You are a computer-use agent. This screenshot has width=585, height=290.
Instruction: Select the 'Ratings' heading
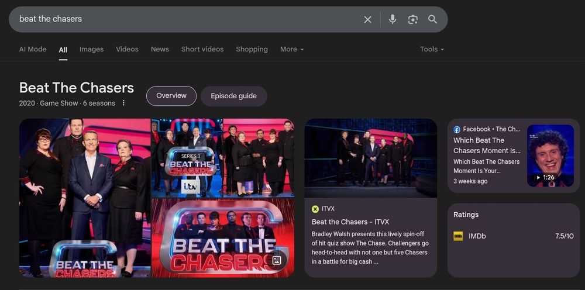[466, 215]
